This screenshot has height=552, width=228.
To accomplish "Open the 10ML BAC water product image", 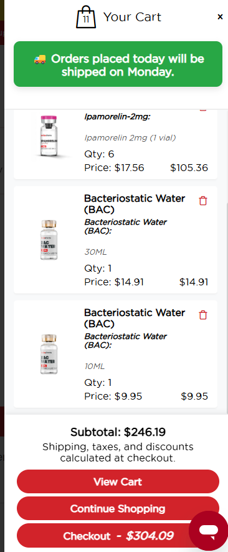I will point(49,354).
